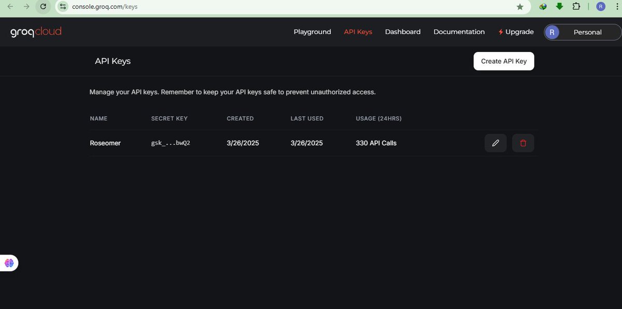Click the LAST USED column header

[x=307, y=119]
